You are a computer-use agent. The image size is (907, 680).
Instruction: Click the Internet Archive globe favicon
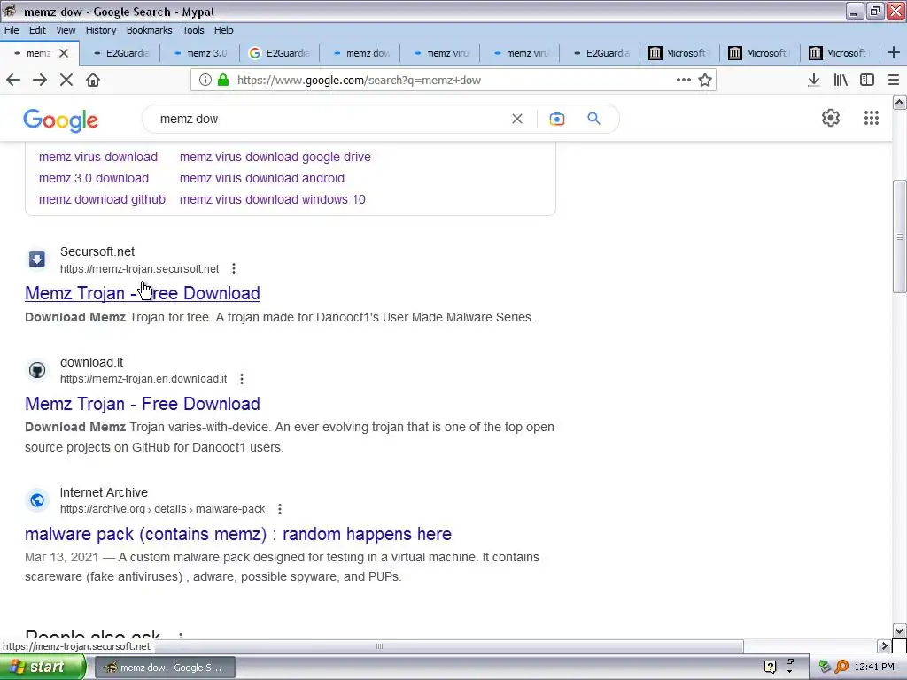pos(37,500)
